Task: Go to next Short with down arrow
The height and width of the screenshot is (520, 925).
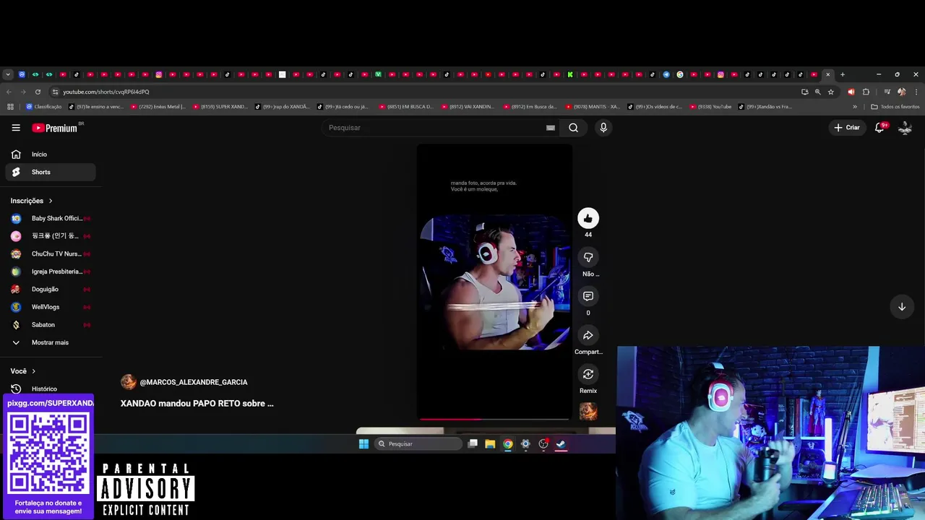Action: point(902,307)
